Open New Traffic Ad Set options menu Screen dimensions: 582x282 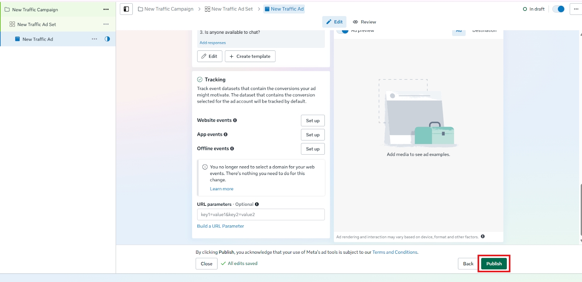click(x=106, y=24)
